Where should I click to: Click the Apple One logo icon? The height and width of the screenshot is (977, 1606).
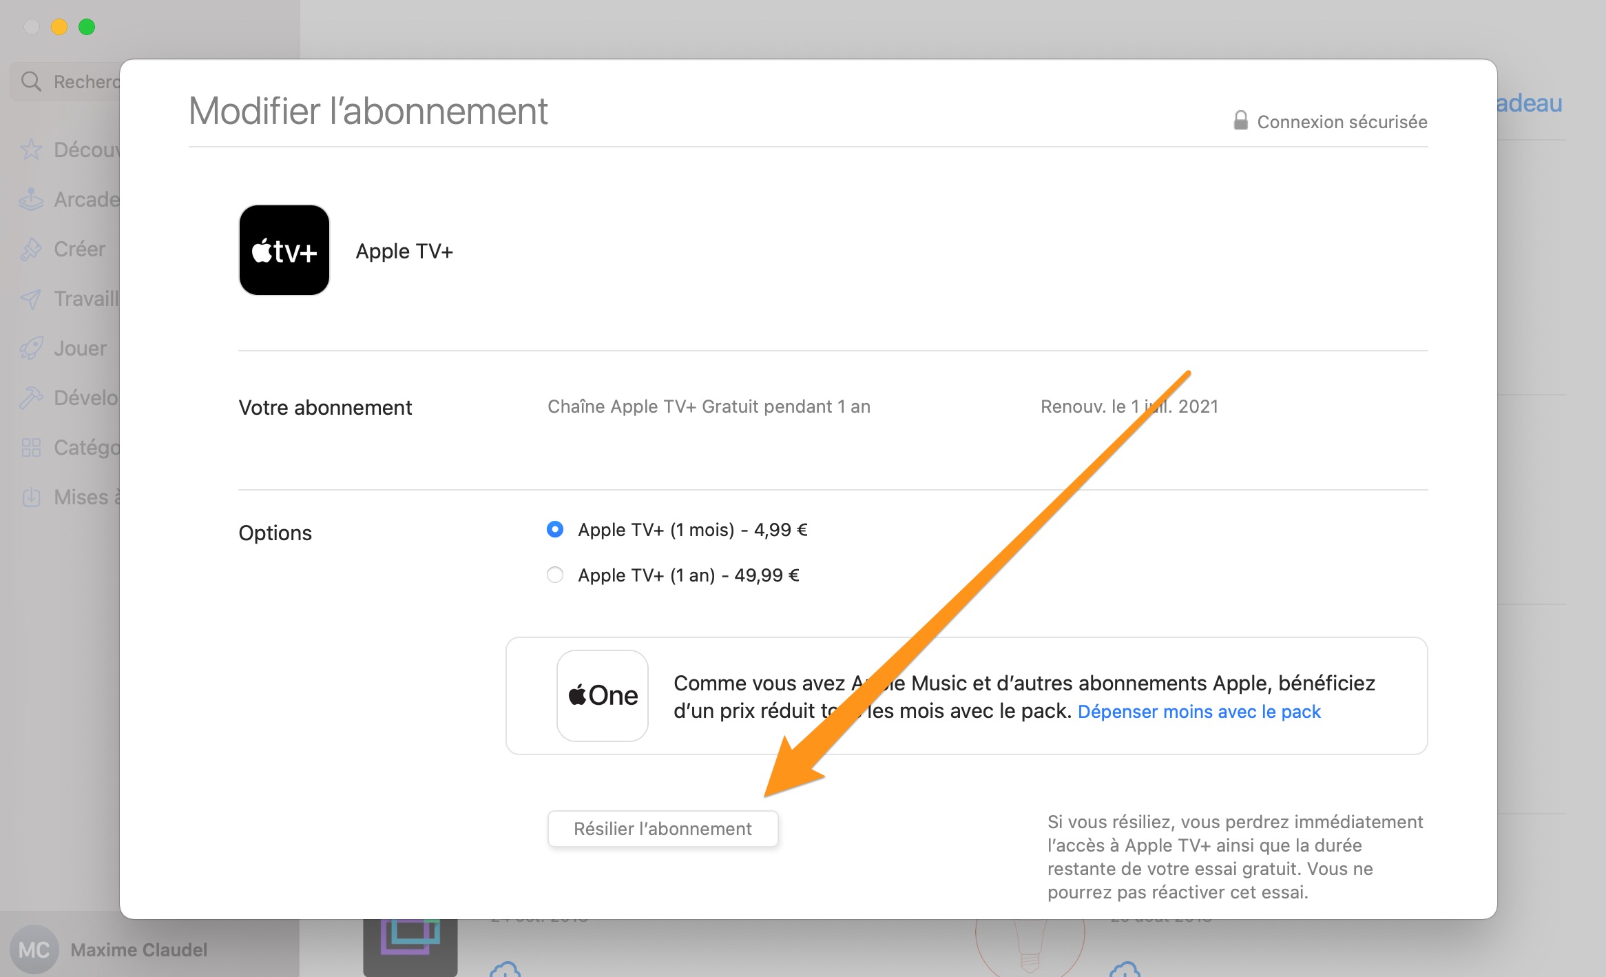603,696
